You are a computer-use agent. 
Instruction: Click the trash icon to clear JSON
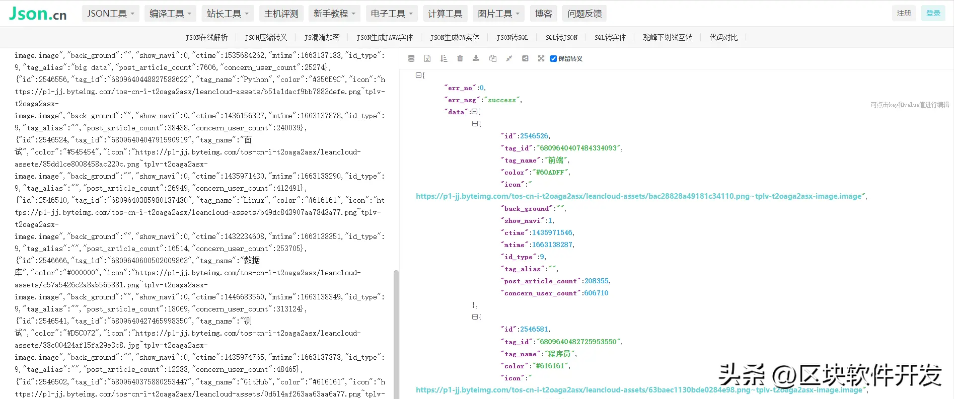click(460, 58)
